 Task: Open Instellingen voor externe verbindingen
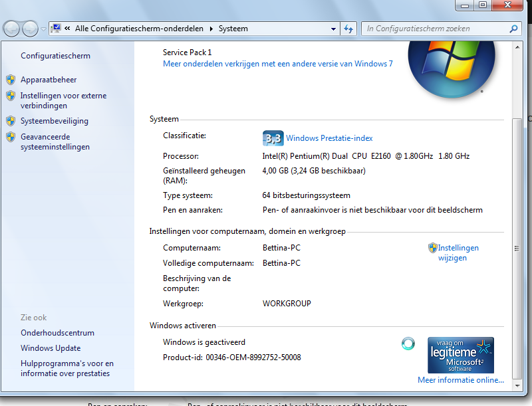tap(63, 100)
